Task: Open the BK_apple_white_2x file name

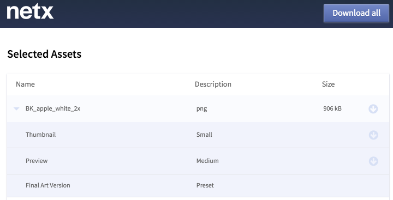Action: tap(53, 108)
